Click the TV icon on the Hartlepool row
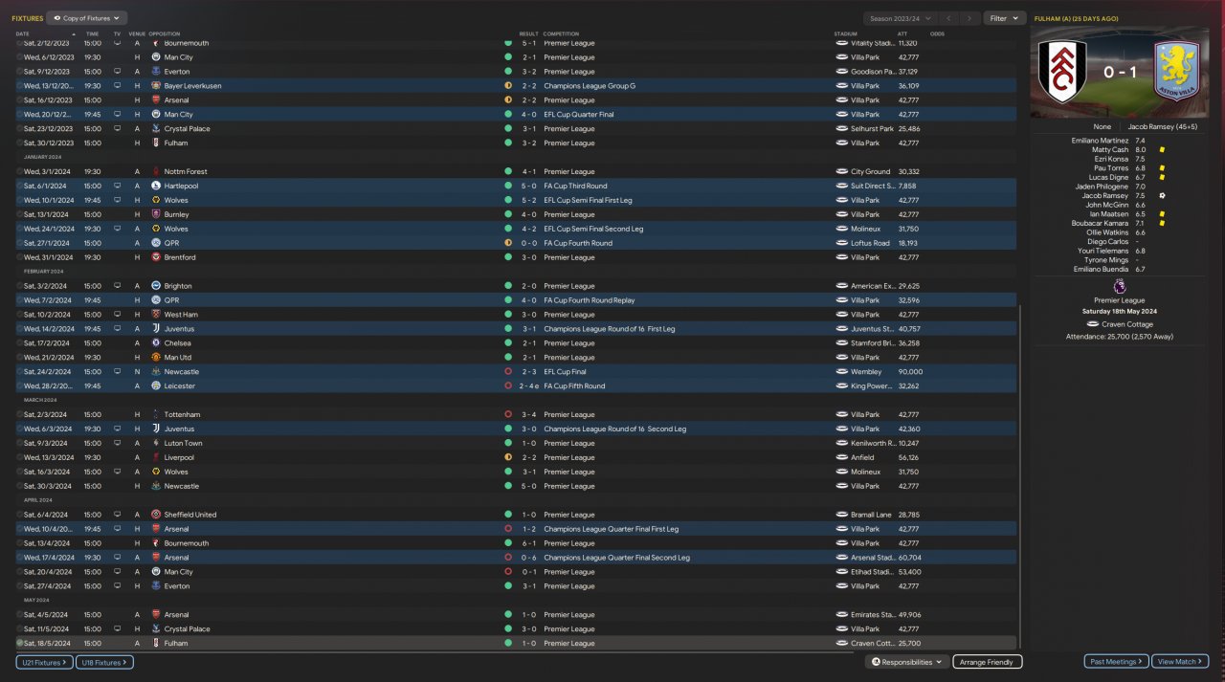 117,186
